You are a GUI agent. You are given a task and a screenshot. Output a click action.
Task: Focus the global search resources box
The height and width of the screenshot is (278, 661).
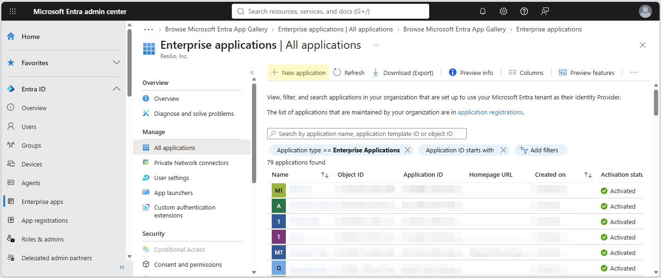(x=330, y=11)
